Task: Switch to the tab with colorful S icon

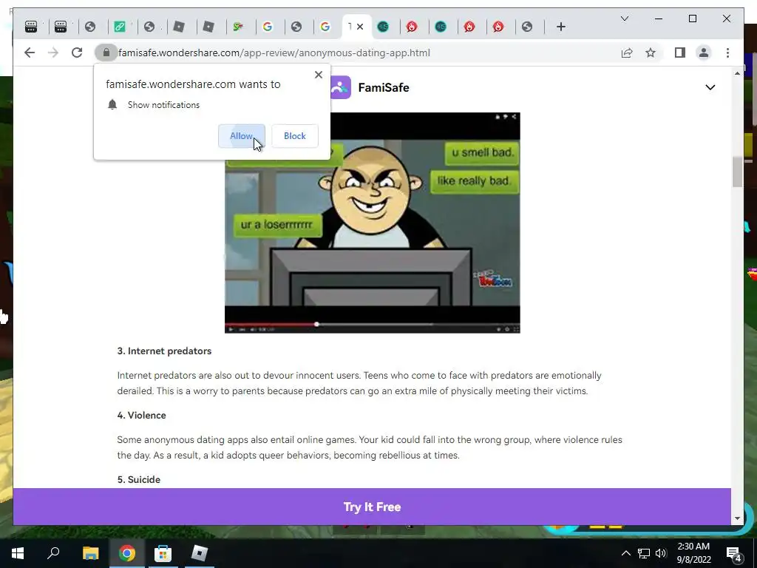Action: (237, 27)
